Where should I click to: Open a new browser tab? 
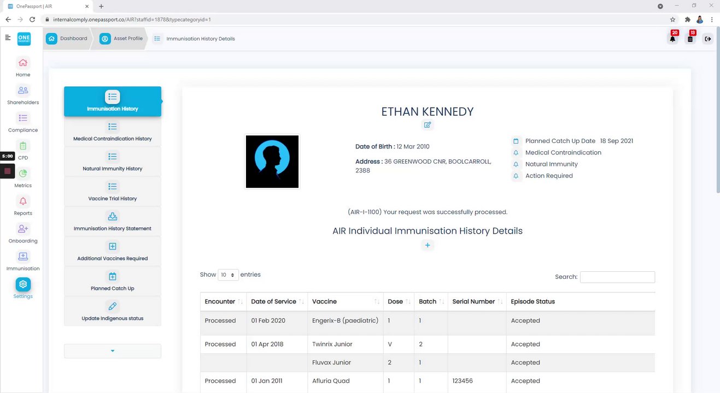coord(101,6)
